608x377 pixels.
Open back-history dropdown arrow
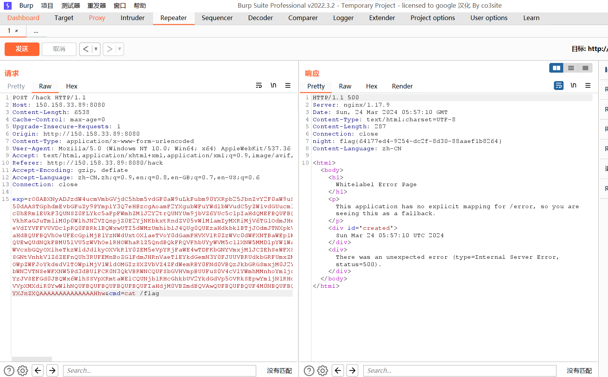[x=96, y=49]
